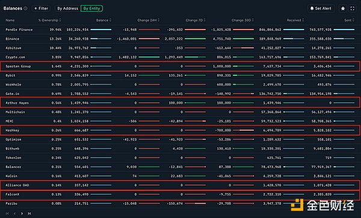Switch view to By Address
The image size is (361, 218).
pyautogui.click(x=67, y=8)
